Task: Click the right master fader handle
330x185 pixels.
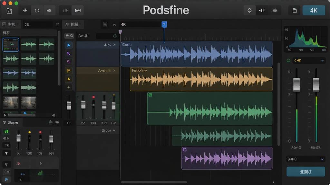Action: [x=316, y=85]
